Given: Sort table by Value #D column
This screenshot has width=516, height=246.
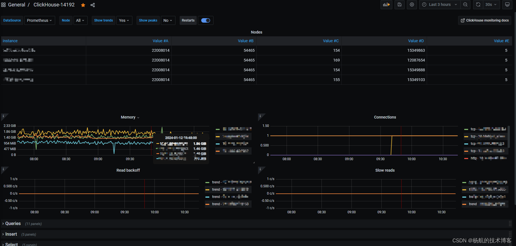Looking at the screenshot, I should pos(416,41).
